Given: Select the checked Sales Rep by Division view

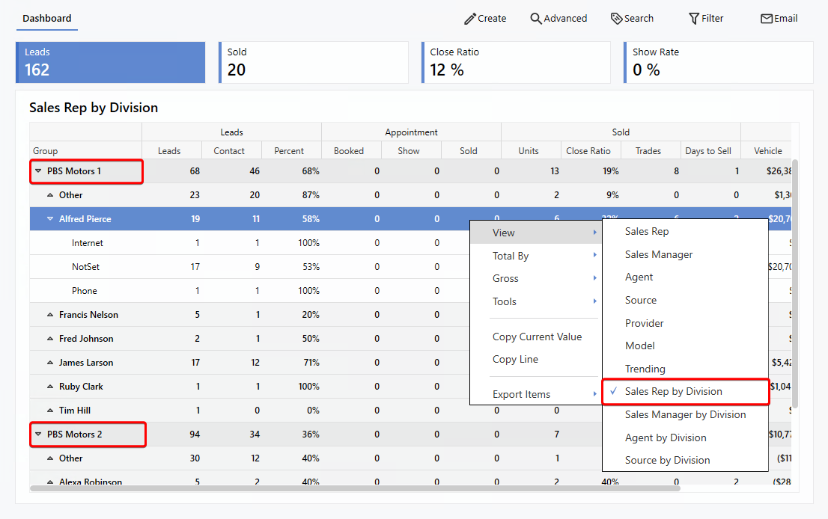Looking at the screenshot, I should coord(673,391).
